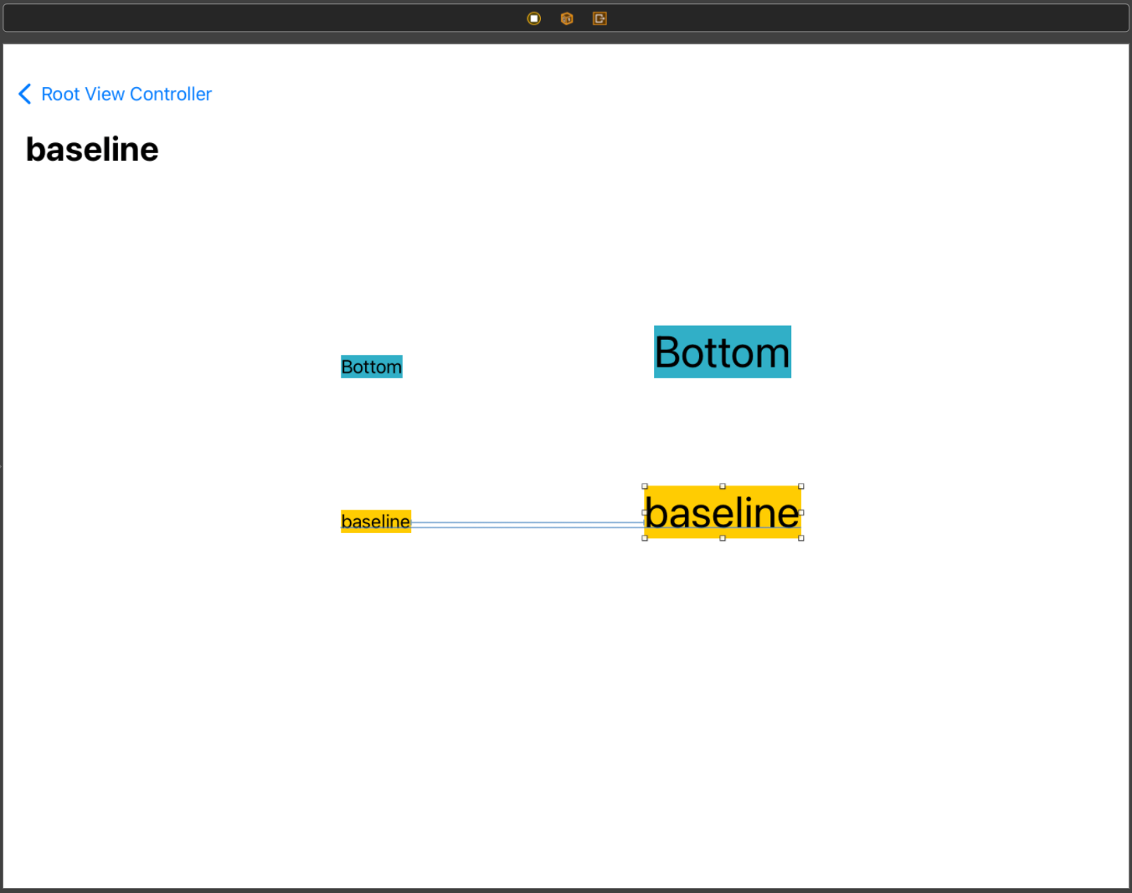The image size is (1132, 893).
Task: Click the Exit scene dock icon
Action: coord(599,18)
